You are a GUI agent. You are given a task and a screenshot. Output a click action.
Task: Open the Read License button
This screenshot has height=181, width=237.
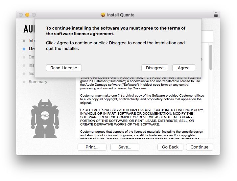point(64,68)
